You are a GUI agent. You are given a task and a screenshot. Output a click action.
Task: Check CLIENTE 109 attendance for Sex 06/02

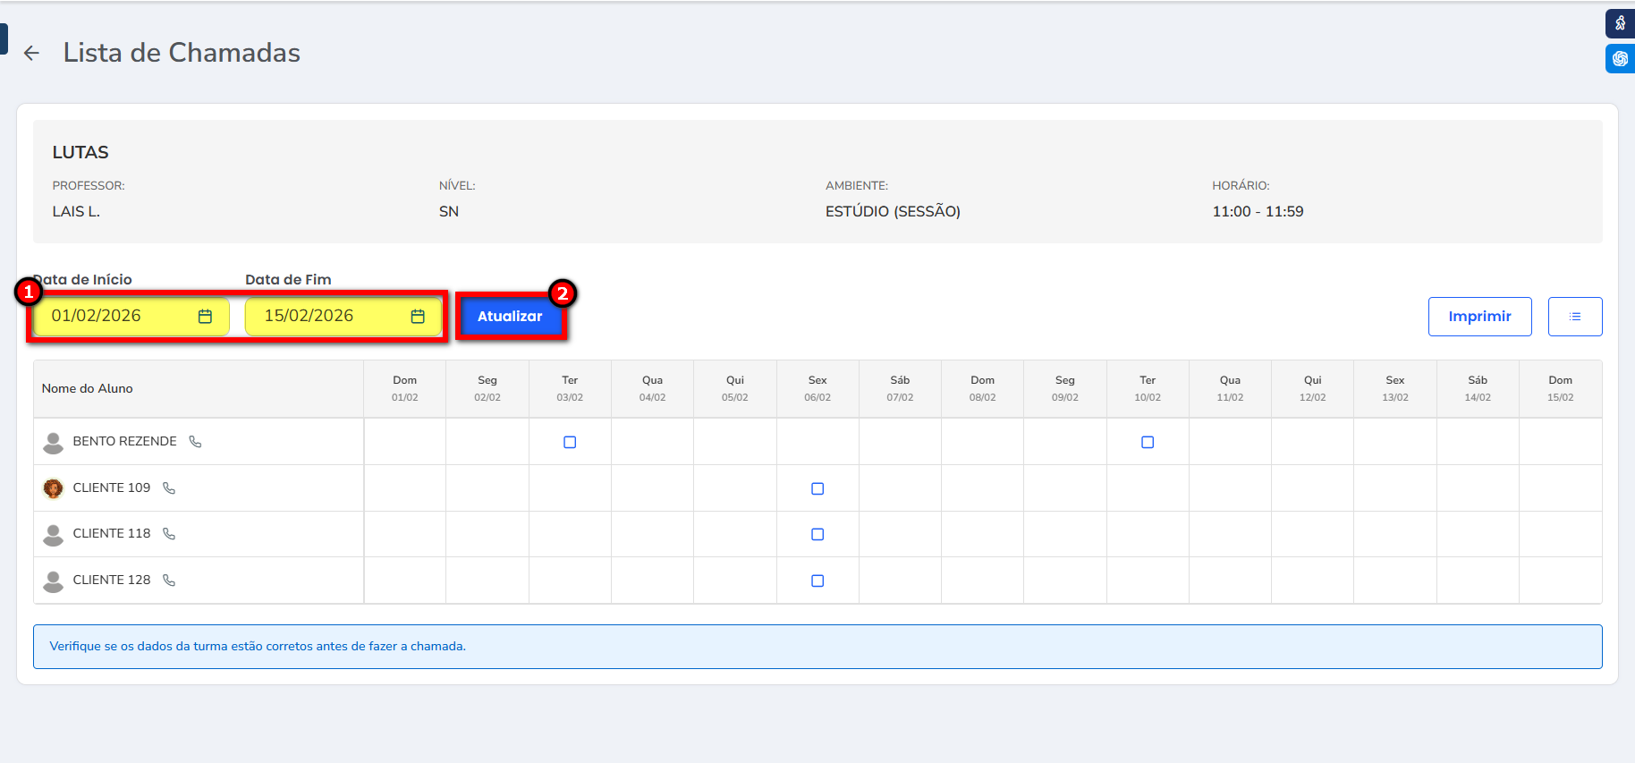[x=817, y=489]
